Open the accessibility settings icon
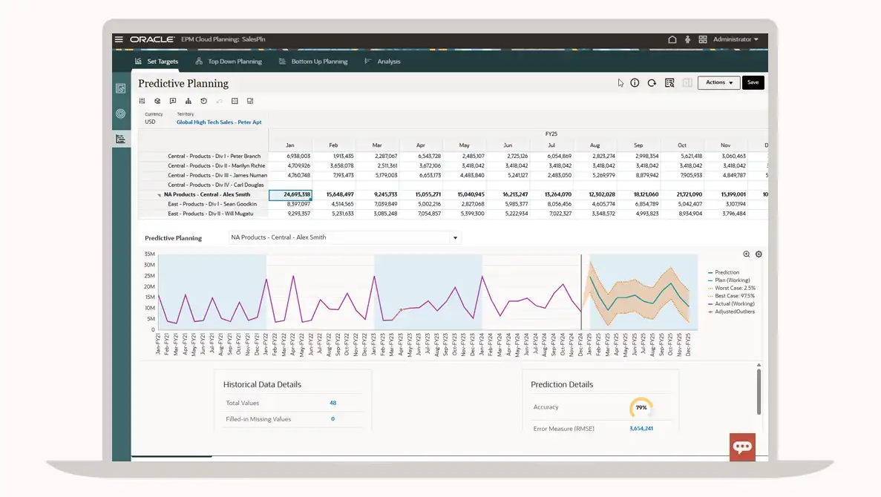This screenshot has height=497, width=881. [687, 39]
